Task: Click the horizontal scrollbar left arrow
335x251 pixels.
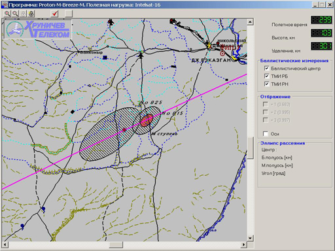Action: pyautogui.click(x=5, y=244)
